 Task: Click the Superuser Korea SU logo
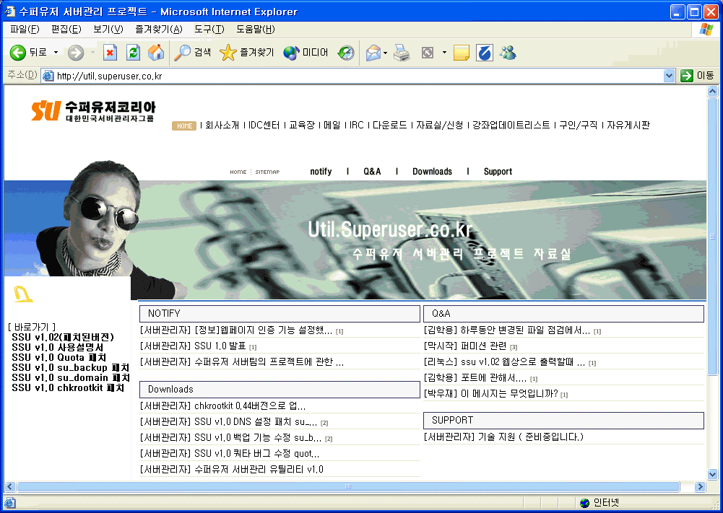(94, 111)
